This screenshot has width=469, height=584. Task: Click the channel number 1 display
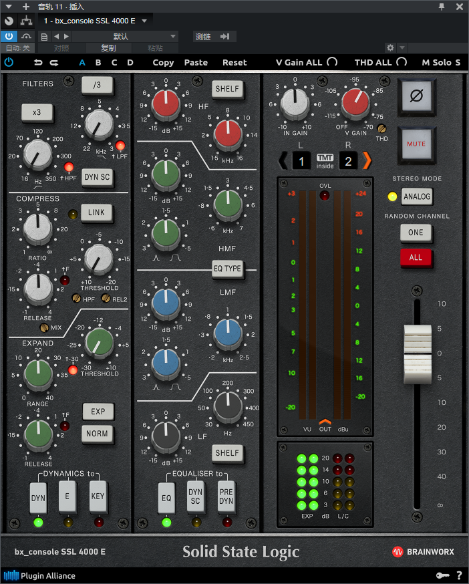pos(301,161)
